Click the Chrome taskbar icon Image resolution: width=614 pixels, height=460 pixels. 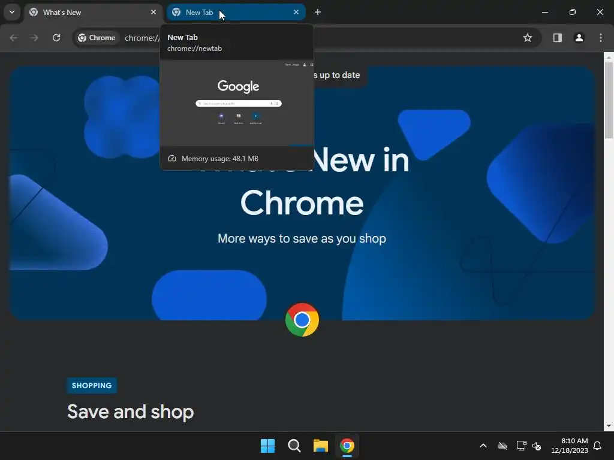coord(347,446)
